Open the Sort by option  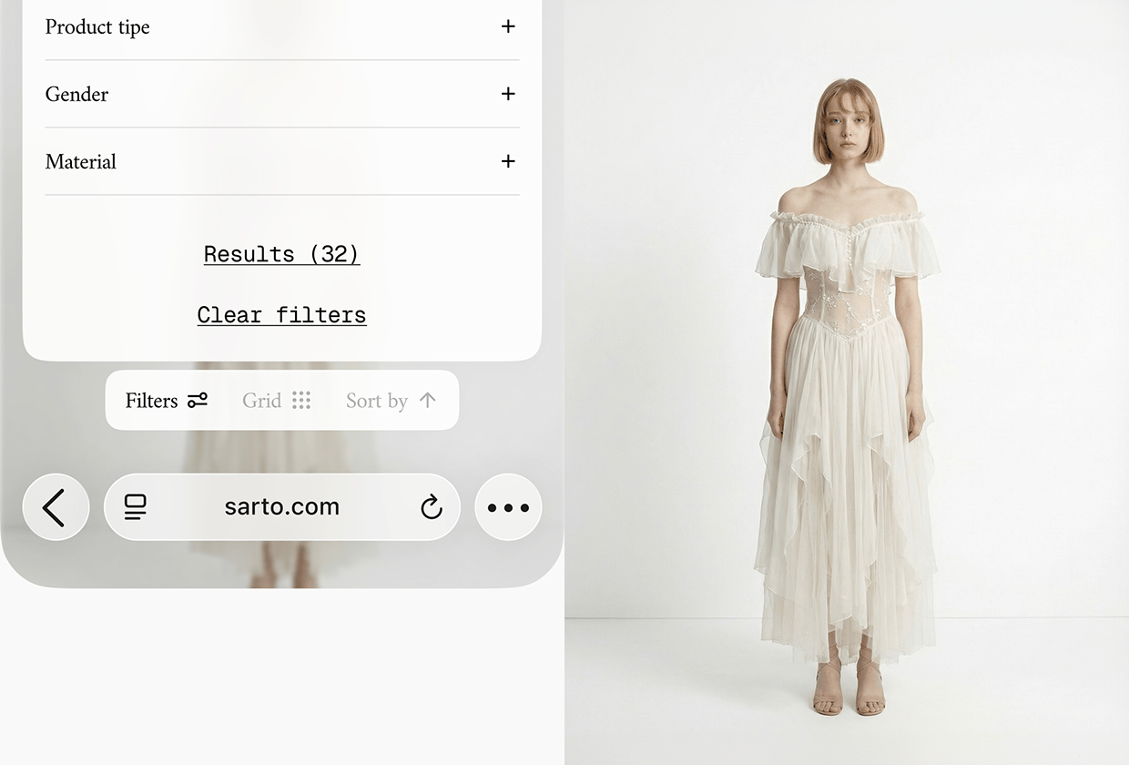point(392,401)
